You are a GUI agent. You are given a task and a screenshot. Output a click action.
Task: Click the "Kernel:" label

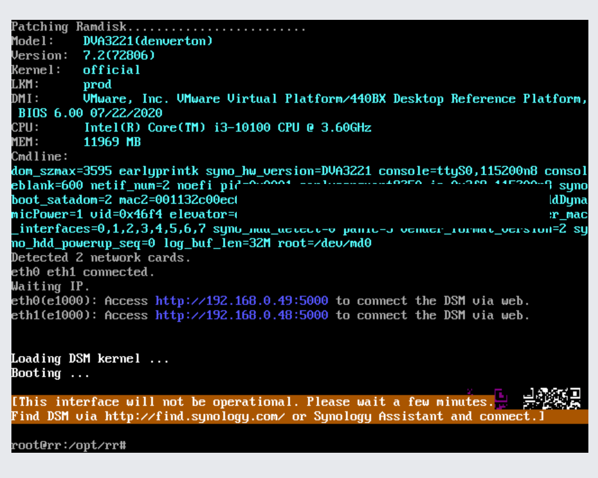pyautogui.click(x=36, y=70)
